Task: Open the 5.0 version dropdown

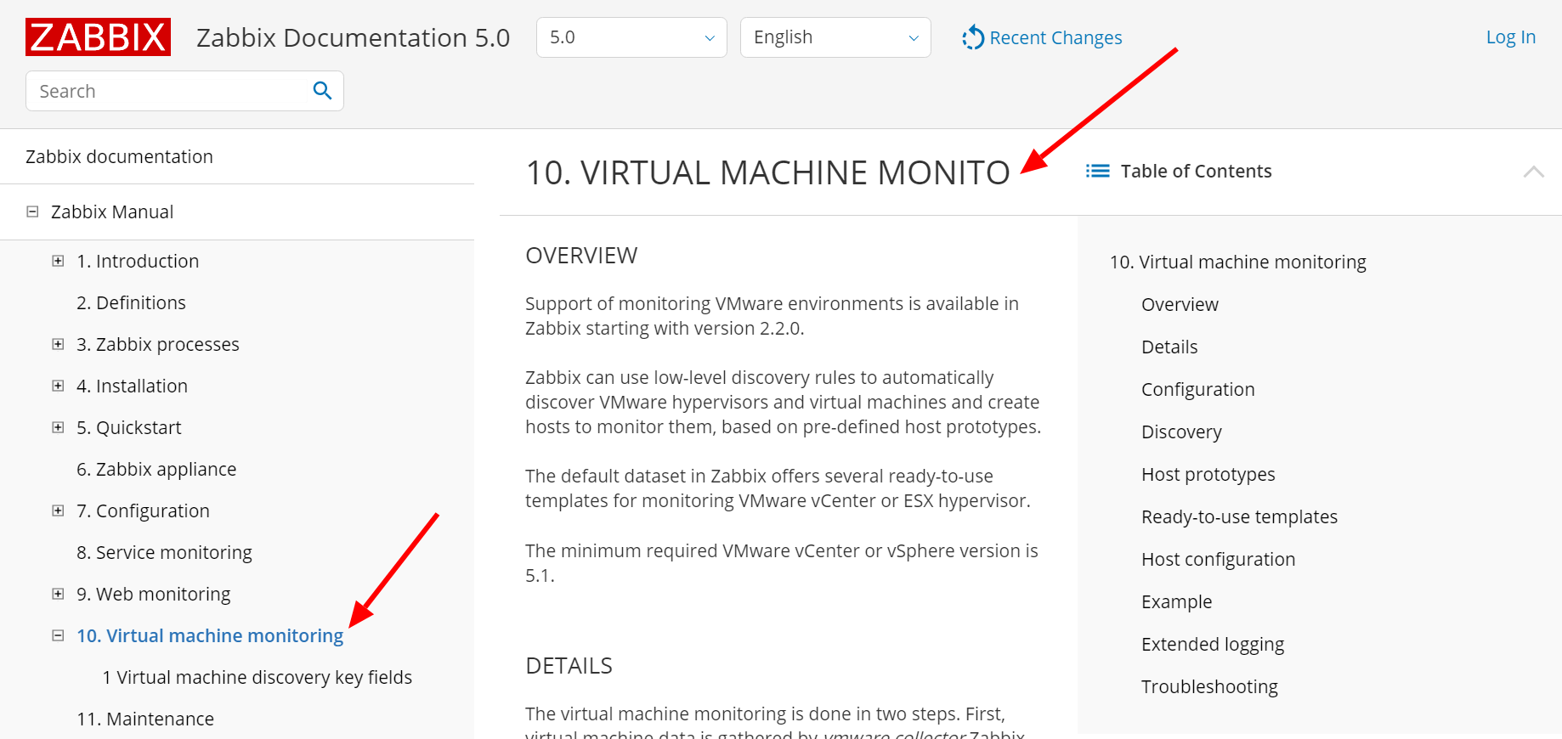Action: pyautogui.click(x=631, y=37)
